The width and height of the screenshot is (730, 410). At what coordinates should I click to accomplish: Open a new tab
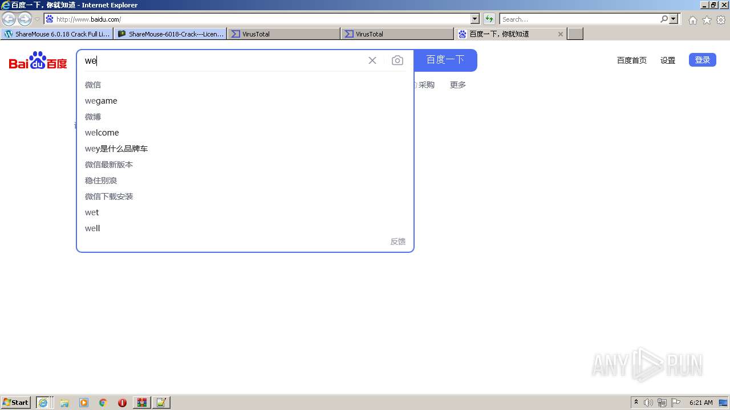(575, 34)
